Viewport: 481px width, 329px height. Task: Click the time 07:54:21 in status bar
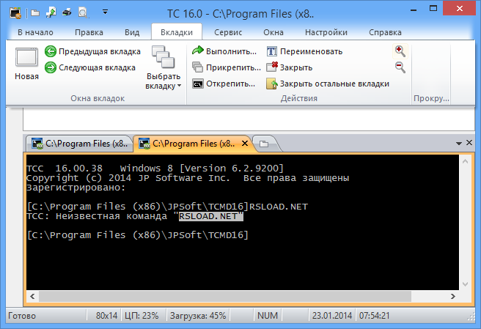(374, 316)
